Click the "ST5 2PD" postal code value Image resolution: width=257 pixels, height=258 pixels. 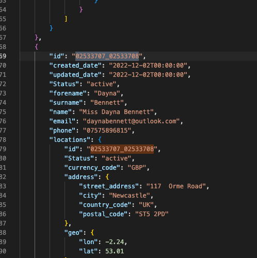point(152,214)
